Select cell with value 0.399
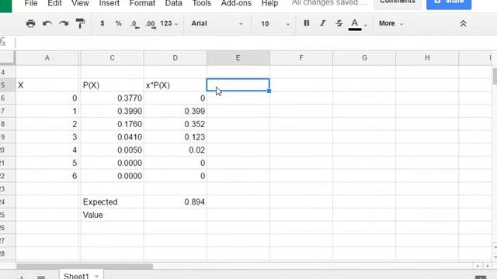Image resolution: width=497 pixels, height=279 pixels. [x=175, y=111]
